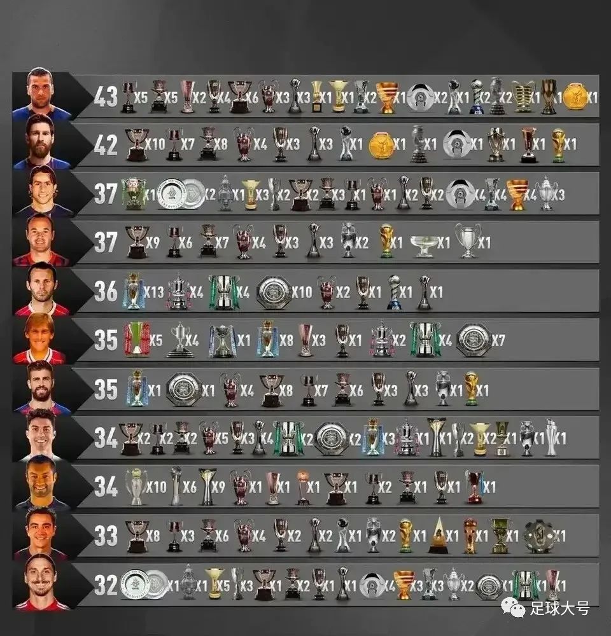Click the Community Shield marked X10

coord(273,292)
